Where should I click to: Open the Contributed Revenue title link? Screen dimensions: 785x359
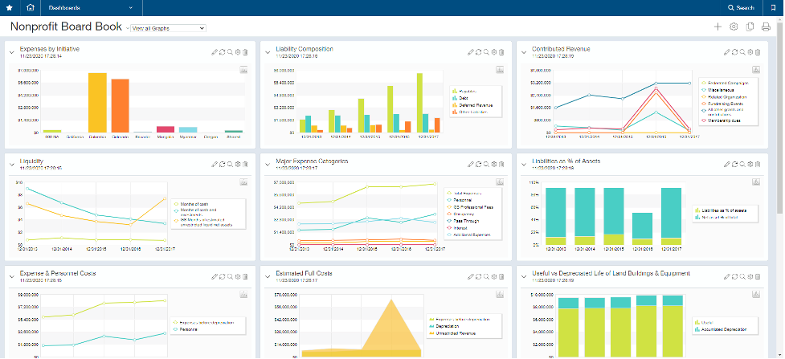(x=561, y=49)
